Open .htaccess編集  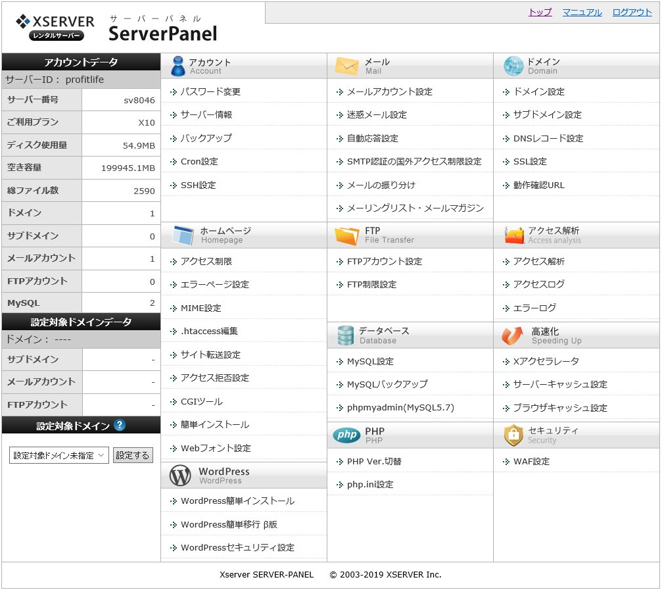tap(209, 331)
